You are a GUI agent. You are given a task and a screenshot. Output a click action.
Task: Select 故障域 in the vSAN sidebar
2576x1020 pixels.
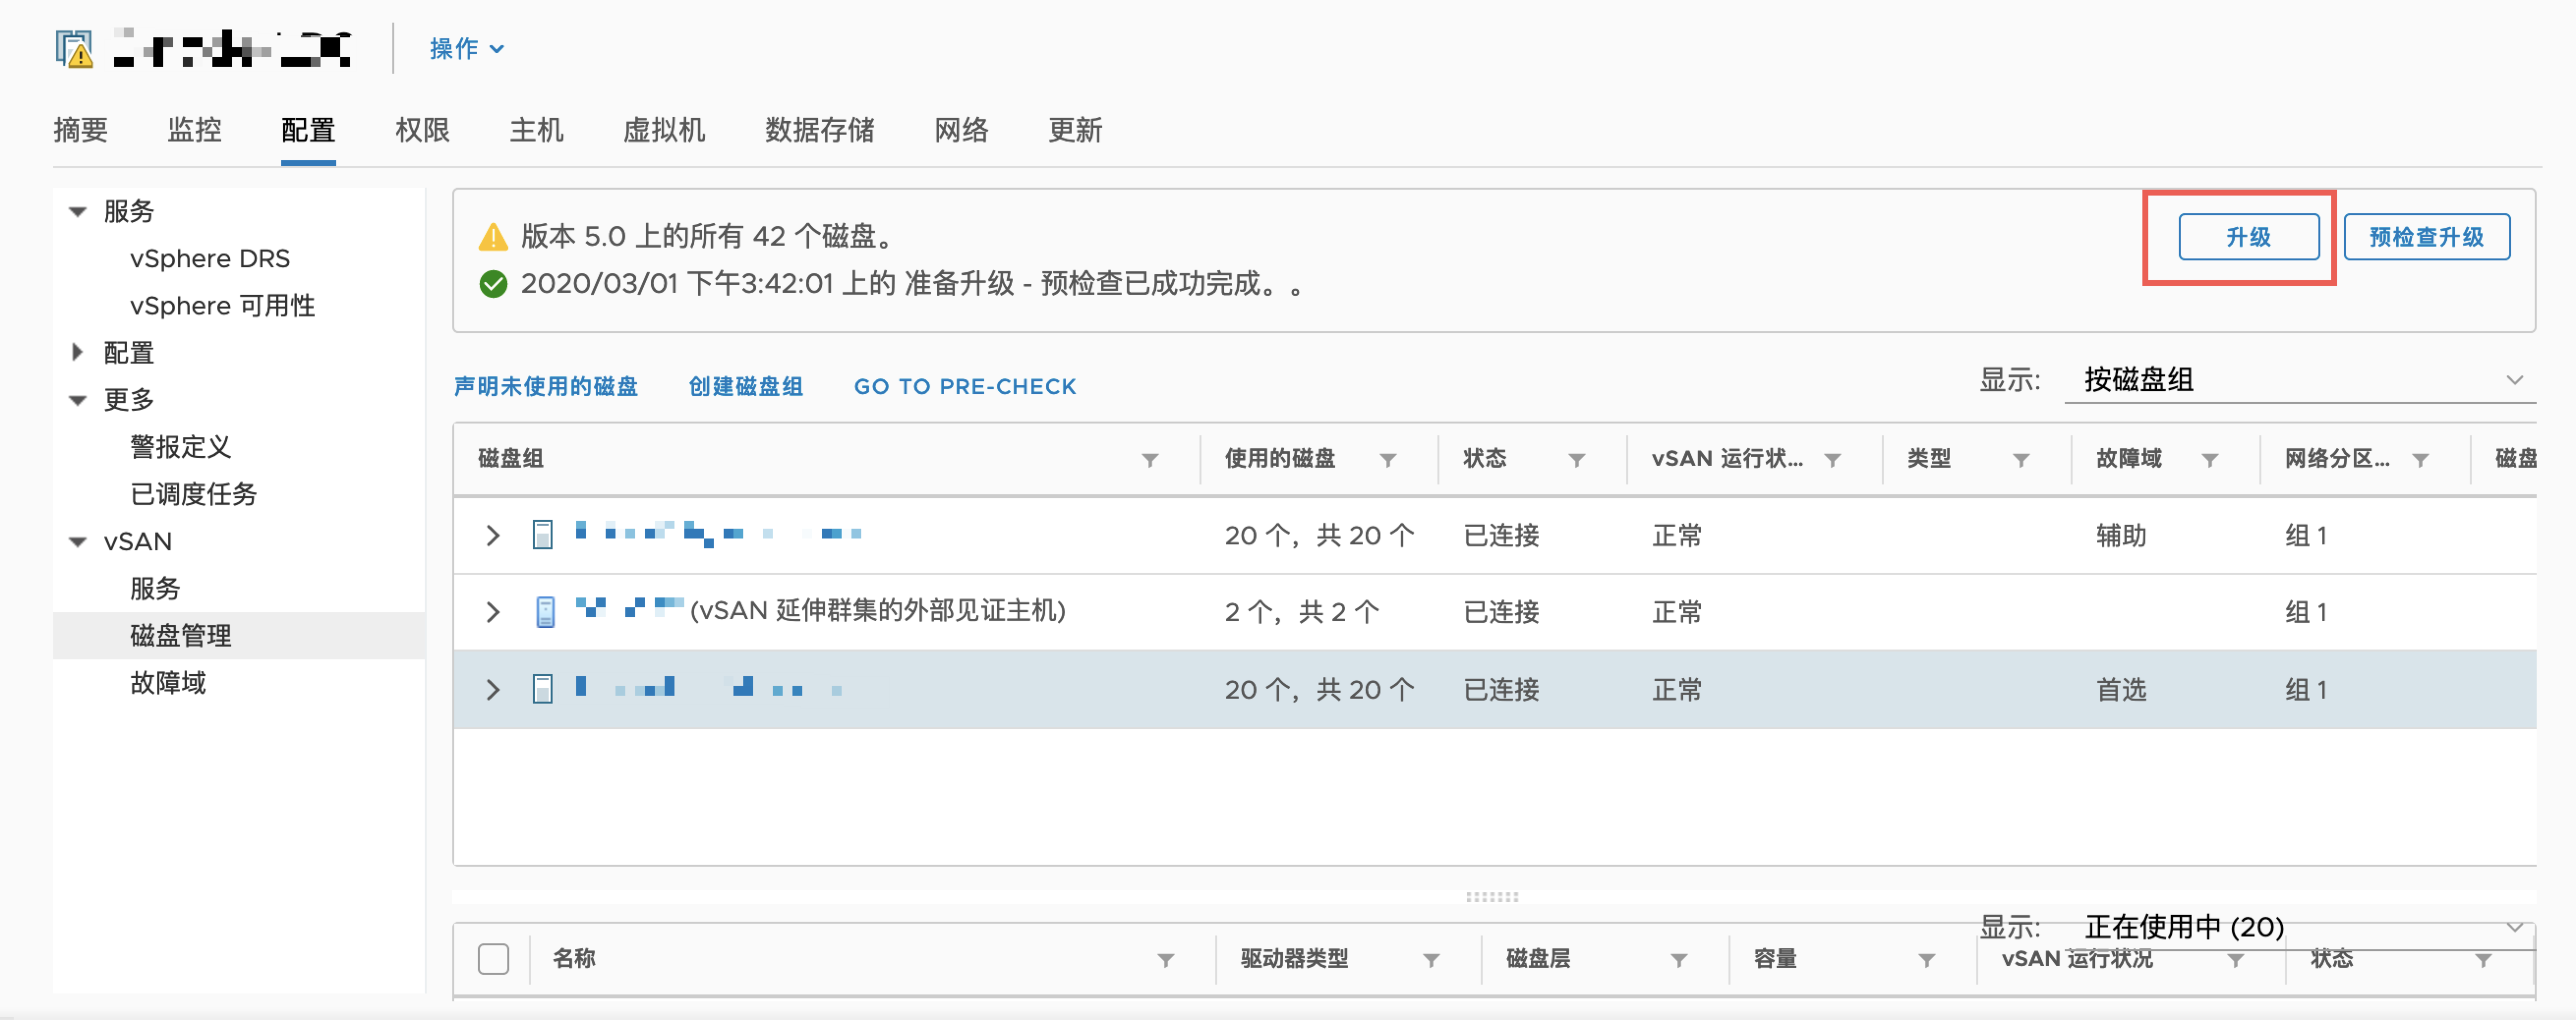click(x=168, y=683)
